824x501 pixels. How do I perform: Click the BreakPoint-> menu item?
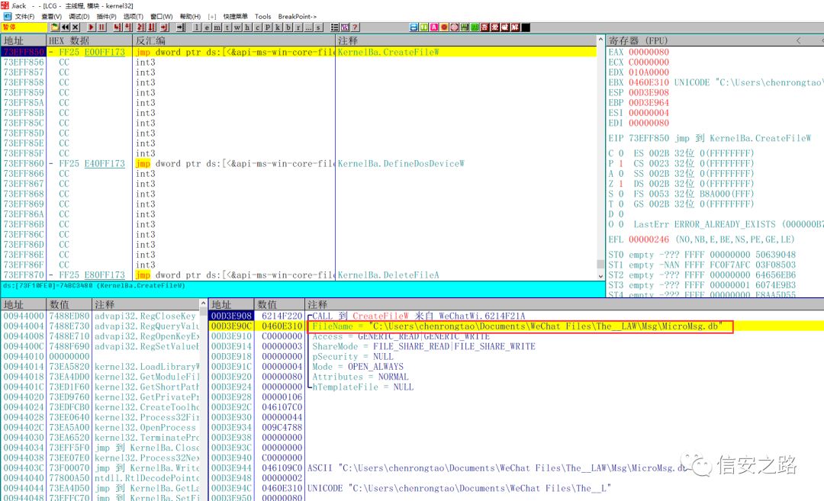pyautogui.click(x=297, y=16)
